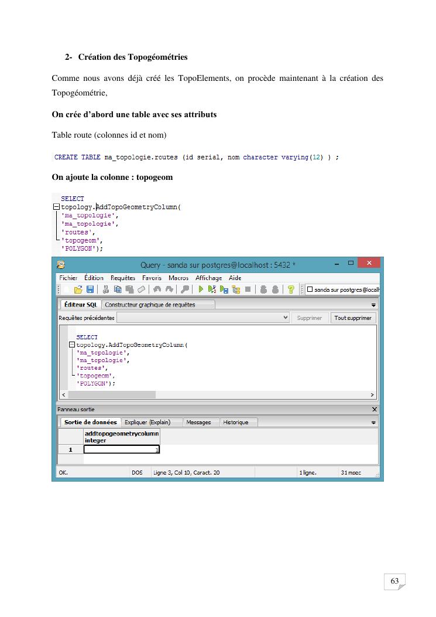Collapse the SELECT statement fold marker in editor
436x617 pixels.
(73, 345)
